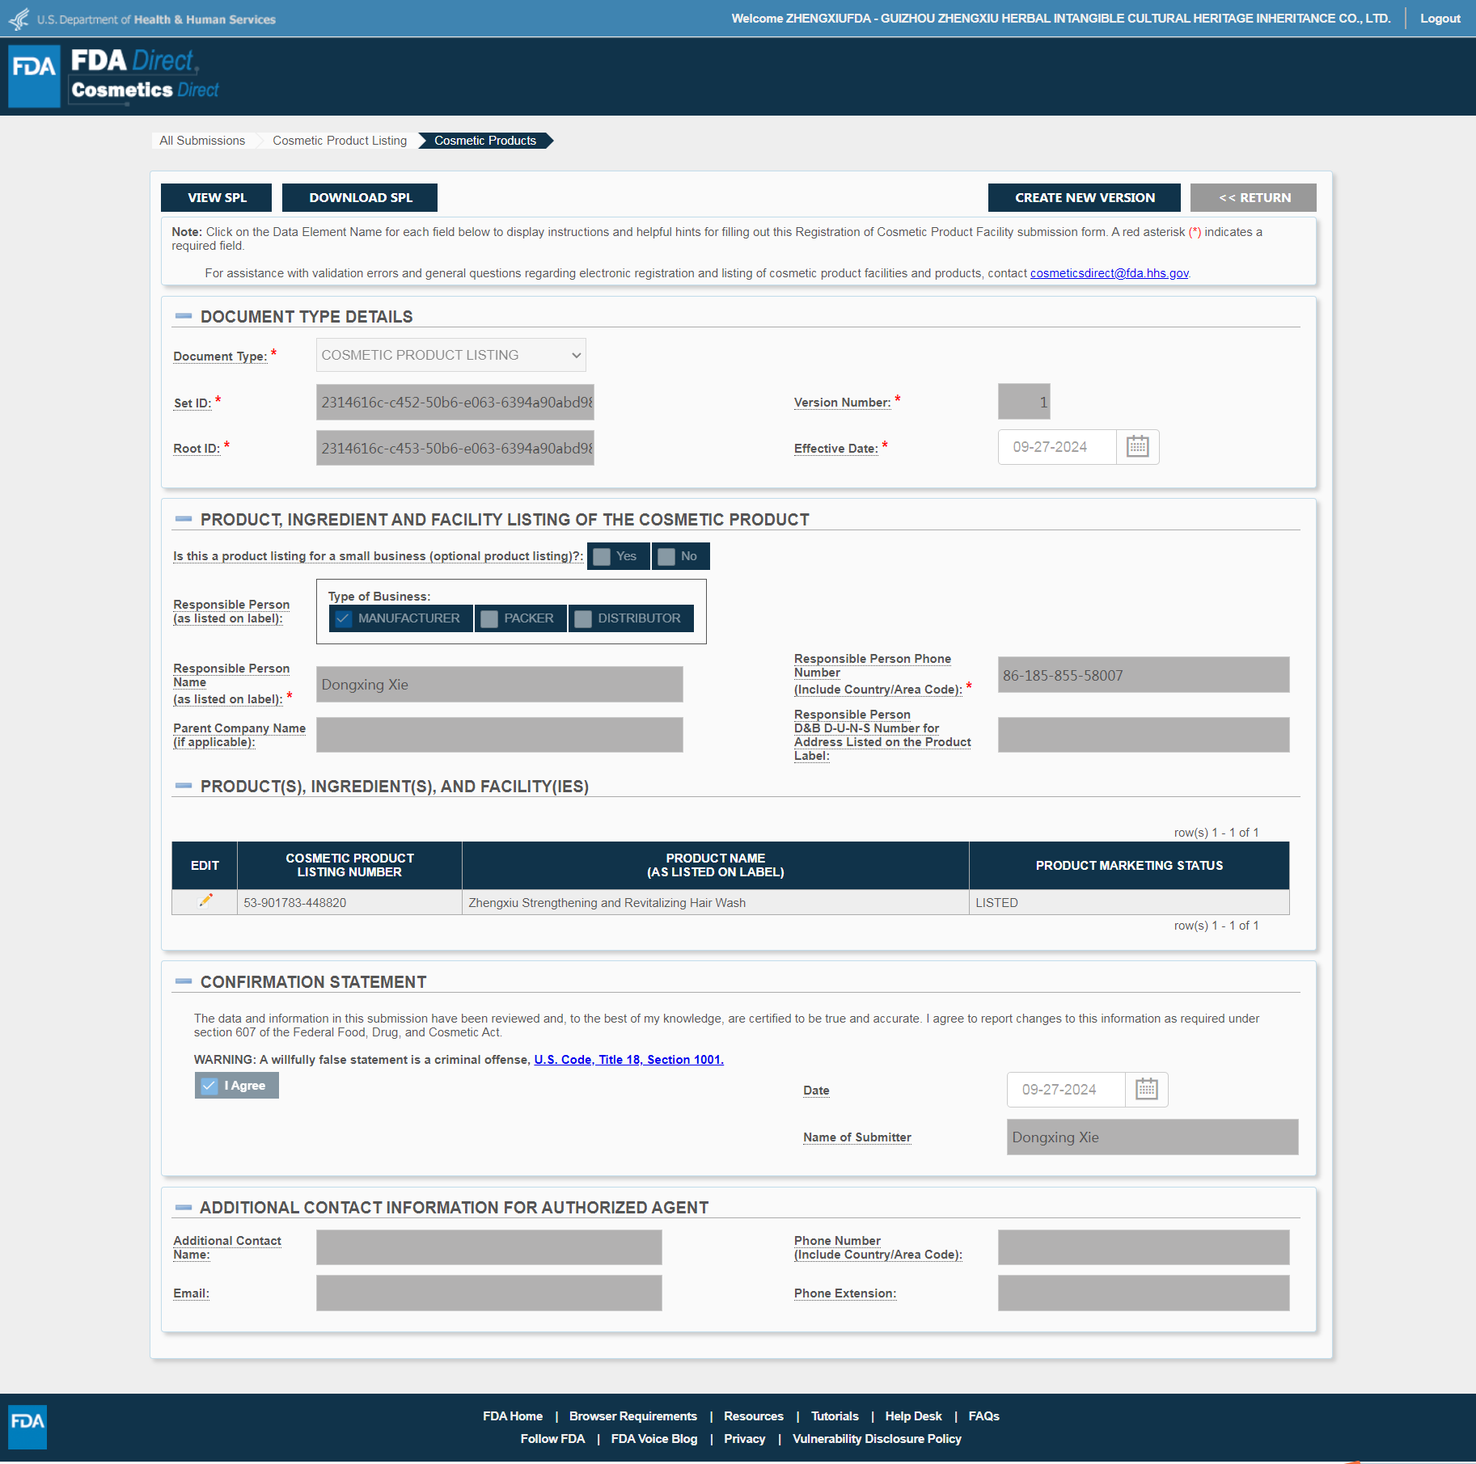Click the Responsible Person Name field
Screen dimensions: 1476x1464
tap(499, 685)
